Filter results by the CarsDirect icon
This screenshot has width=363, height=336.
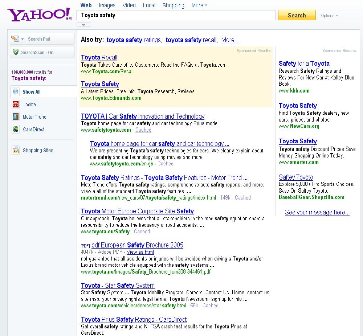pyautogui.click(x=16, y=129)
